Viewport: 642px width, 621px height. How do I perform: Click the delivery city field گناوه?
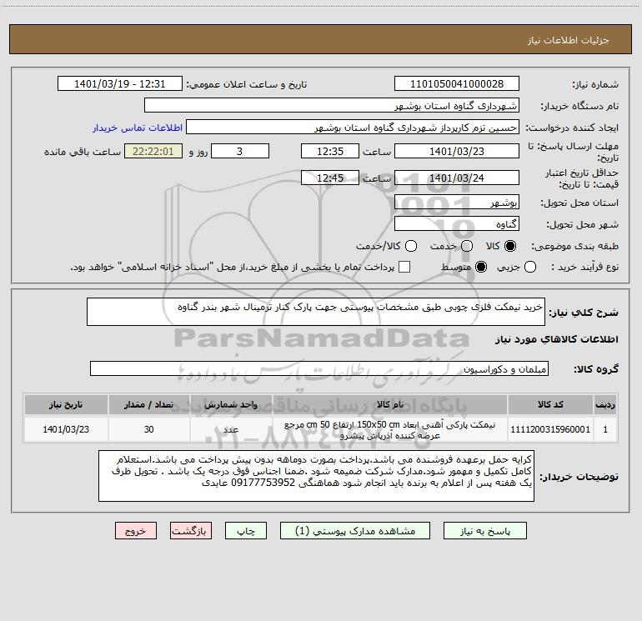pyautogui.click(x=457, y=224)
